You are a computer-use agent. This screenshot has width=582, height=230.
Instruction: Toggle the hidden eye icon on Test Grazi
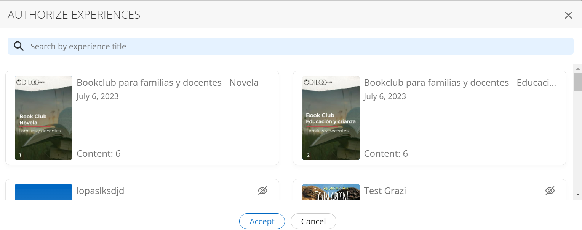[x=550, y=191]
